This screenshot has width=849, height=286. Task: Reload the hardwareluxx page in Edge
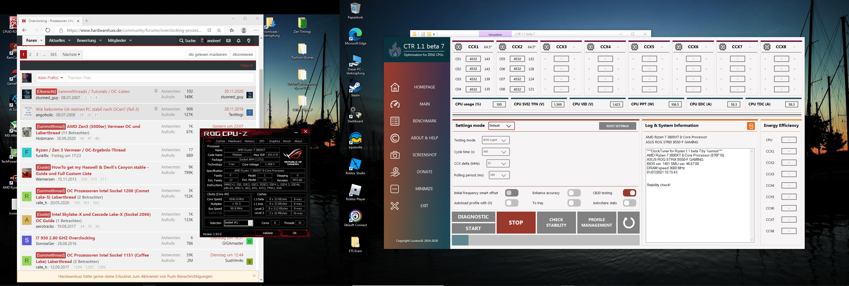click(48, 30)
